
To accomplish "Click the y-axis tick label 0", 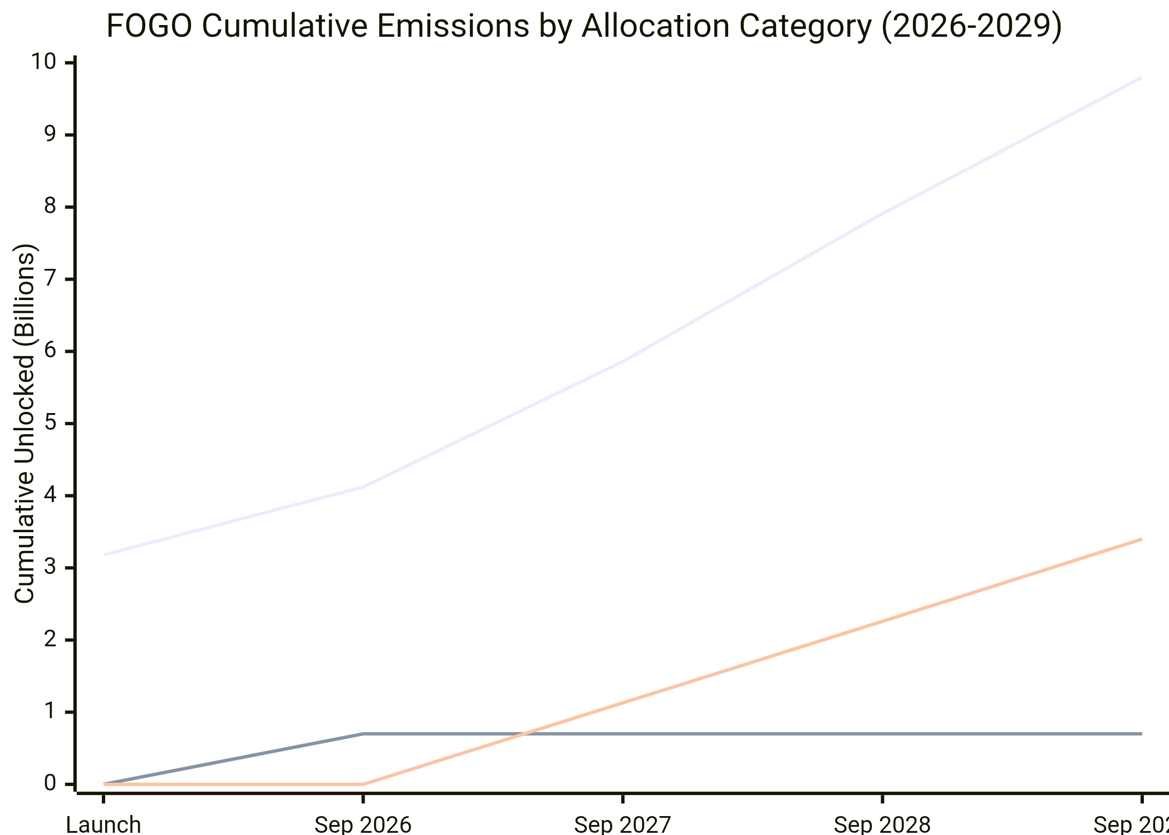I will [50, 784].
